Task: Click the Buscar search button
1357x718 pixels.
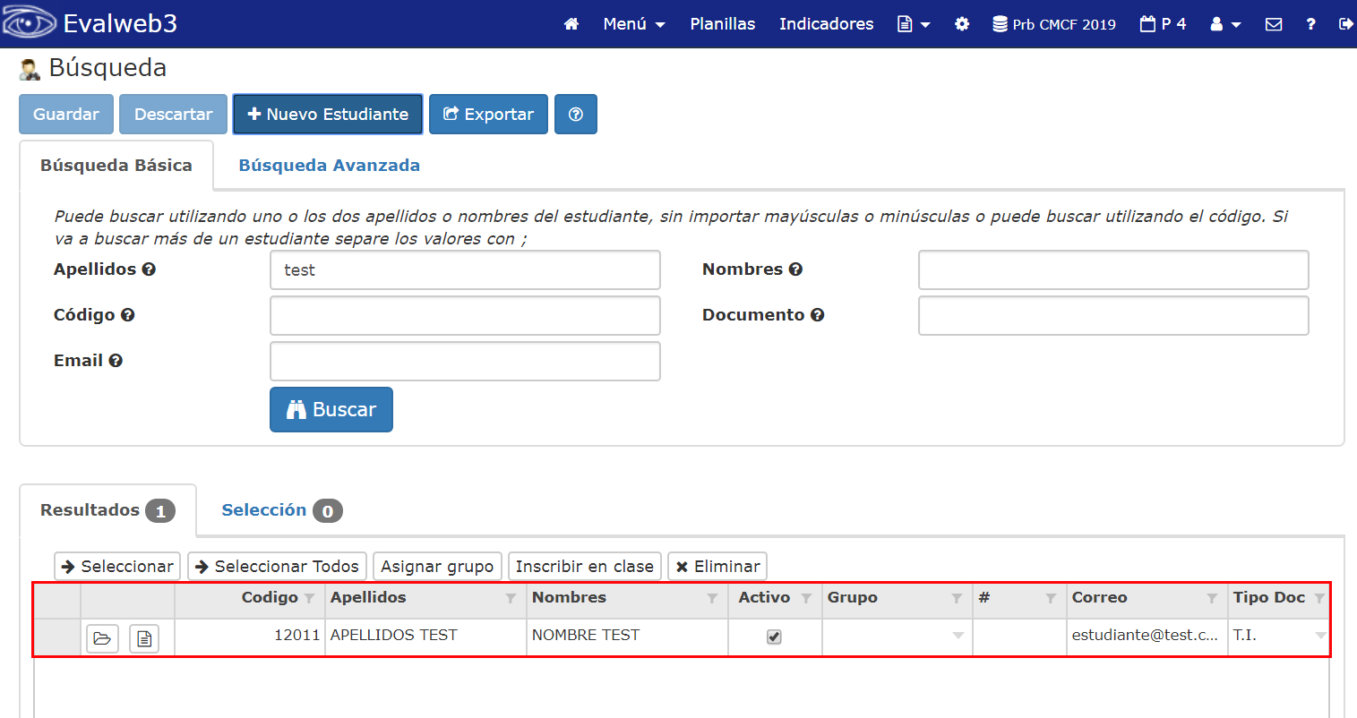Action: coord(331,409)
